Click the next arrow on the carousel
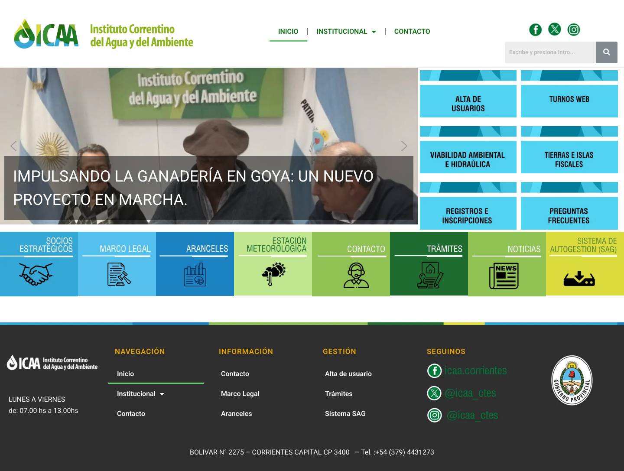Screen dimensions: 624x471 (x=404, y=146)
